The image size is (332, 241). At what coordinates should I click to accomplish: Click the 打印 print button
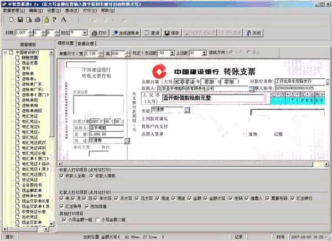pyautogui.click(x=100, y=33)
